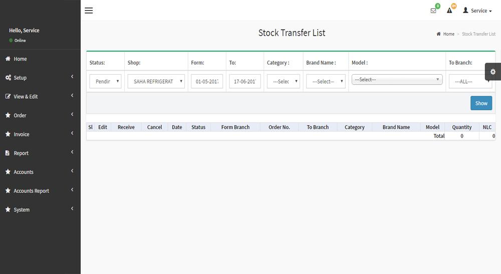Expand the Accounts Report sidebar menu
Viewport: 501px width, 274px height.
[40, 191]
